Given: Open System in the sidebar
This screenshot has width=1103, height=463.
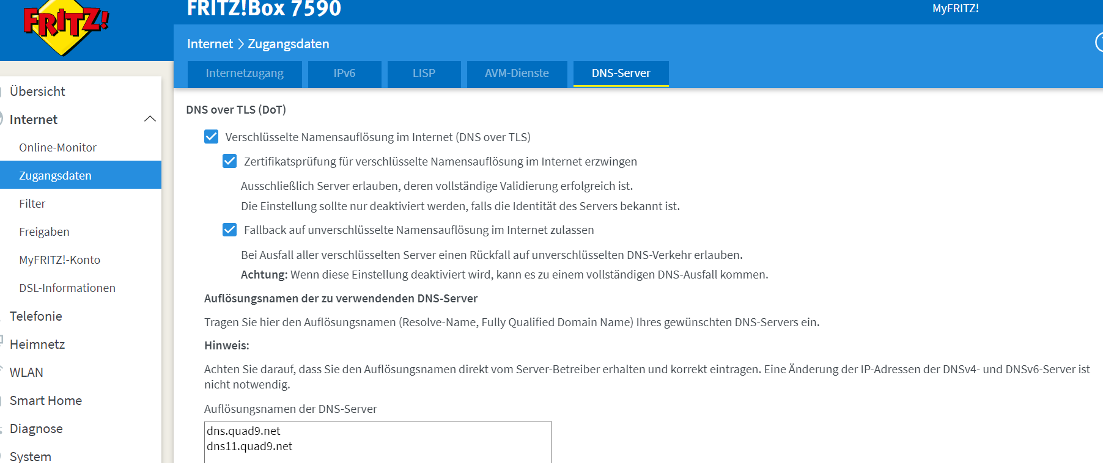Looking at the screenshot, I should point(31,456).
